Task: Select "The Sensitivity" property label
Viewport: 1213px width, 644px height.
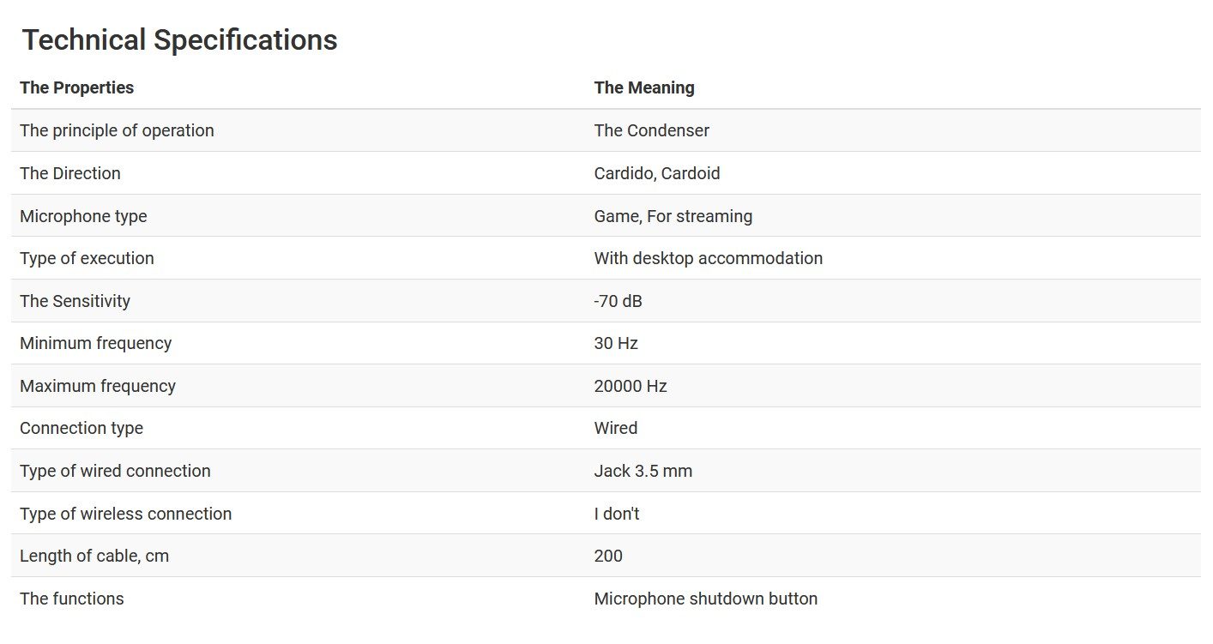Action: [x=75, y=301]
